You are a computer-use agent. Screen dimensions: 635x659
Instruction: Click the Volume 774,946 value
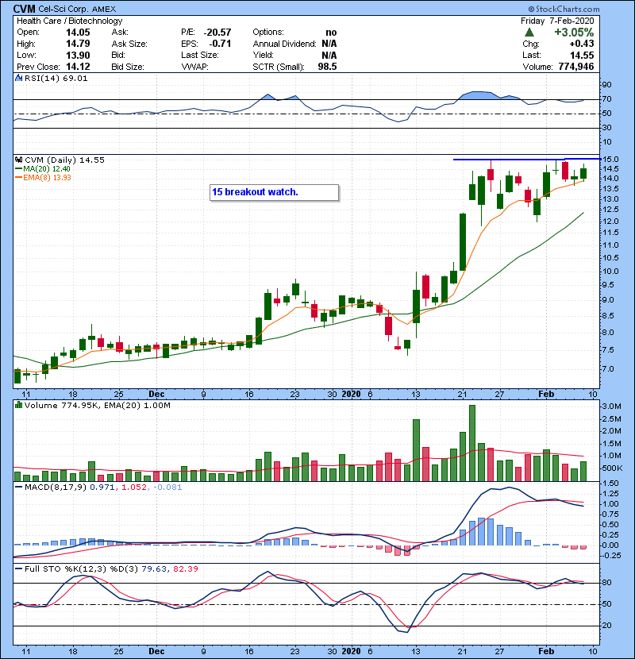576,67
